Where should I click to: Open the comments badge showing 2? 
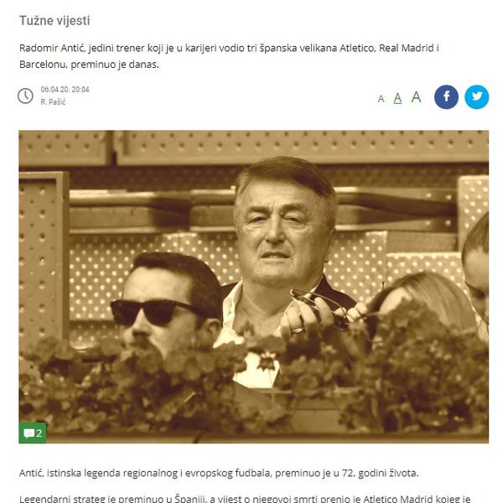tap(33, 433)
